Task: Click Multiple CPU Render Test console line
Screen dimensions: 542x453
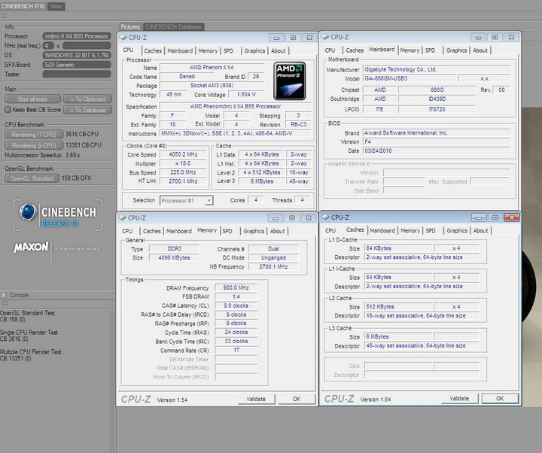Action: [31, 352]
